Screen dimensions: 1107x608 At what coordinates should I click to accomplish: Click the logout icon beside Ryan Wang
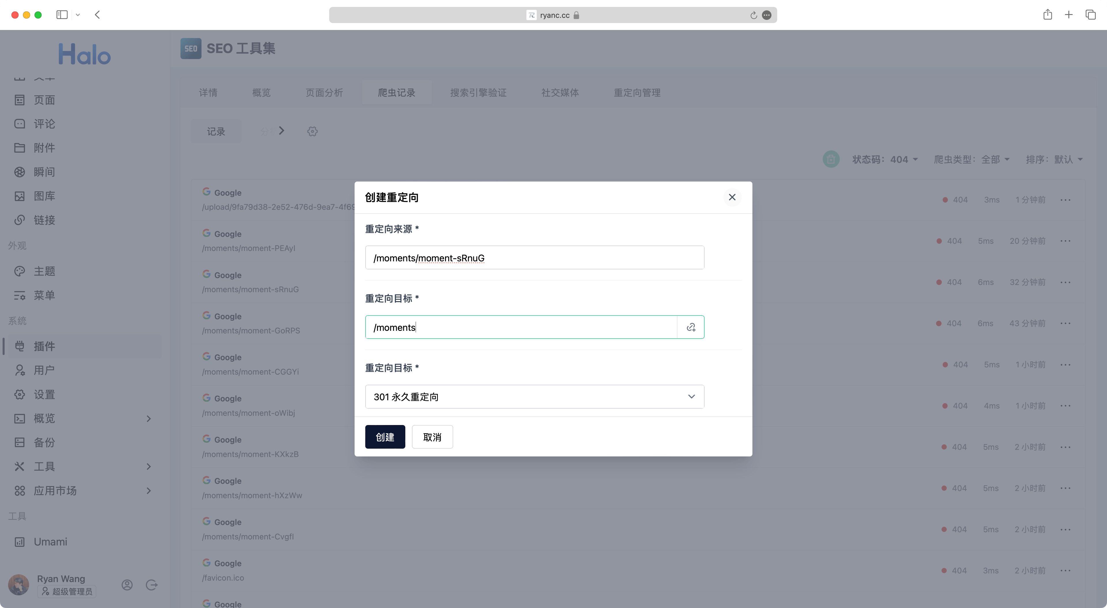[151, 585]
